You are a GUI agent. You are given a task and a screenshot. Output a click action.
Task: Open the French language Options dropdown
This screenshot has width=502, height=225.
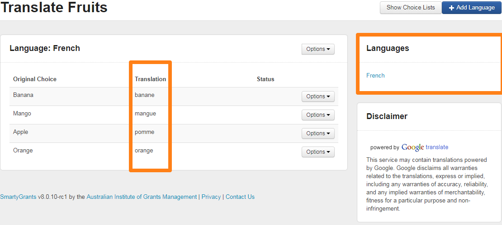(x=318, y=49)
